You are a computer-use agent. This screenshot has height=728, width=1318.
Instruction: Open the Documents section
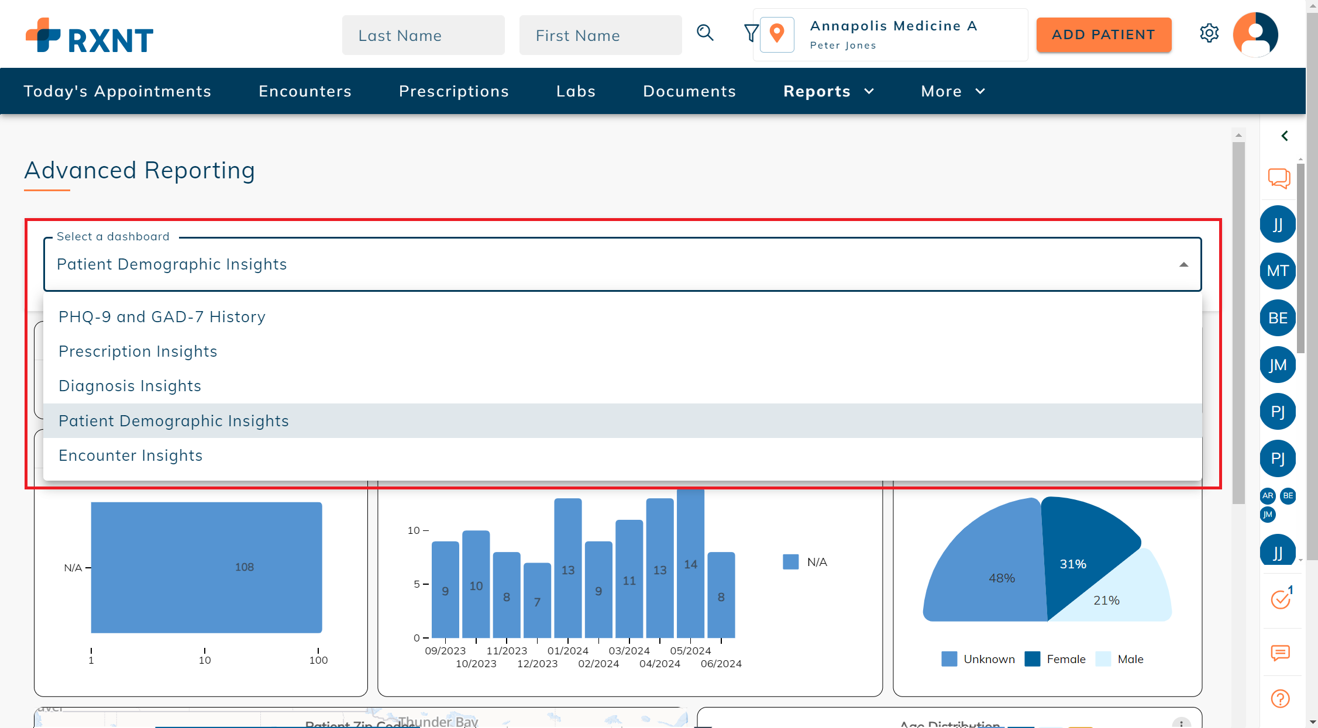coord(689,91)
